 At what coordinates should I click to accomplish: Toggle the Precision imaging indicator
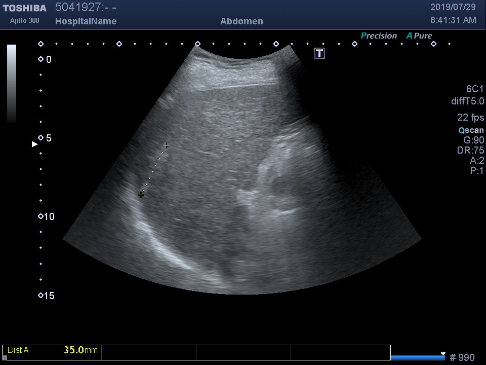379,36
